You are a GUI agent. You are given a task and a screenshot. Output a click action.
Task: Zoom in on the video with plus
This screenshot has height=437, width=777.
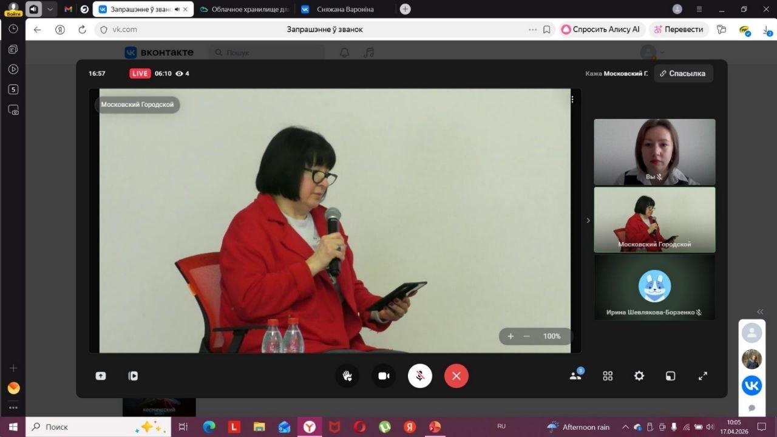(511, 336)
